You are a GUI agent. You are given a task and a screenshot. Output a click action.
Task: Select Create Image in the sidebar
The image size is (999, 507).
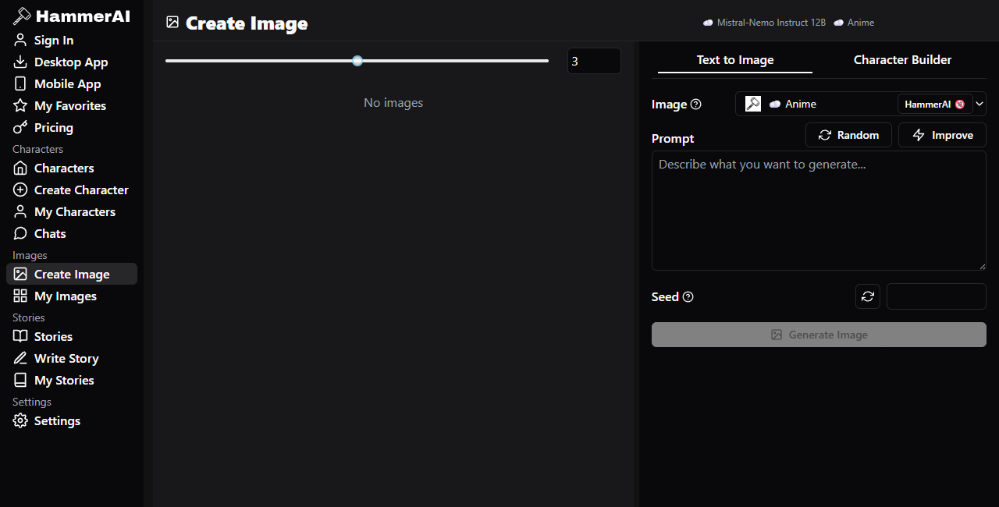coord(72,274)
